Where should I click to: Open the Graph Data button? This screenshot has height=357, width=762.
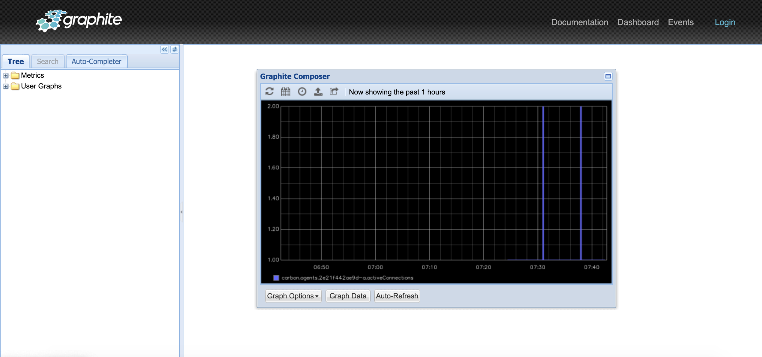tap(348, 296)
